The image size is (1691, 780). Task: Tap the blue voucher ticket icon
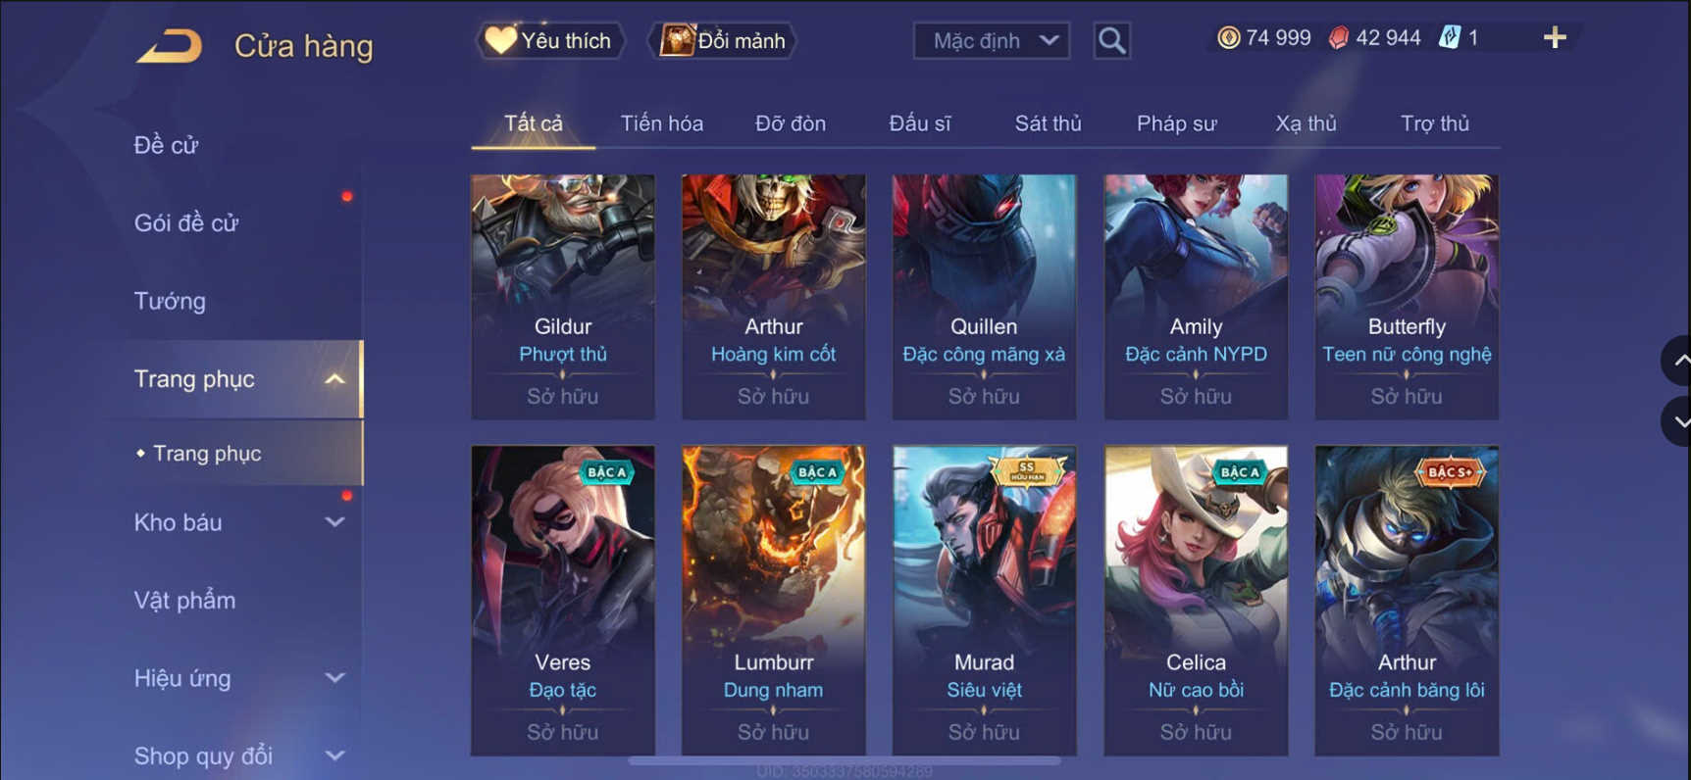coord(1450,38)
